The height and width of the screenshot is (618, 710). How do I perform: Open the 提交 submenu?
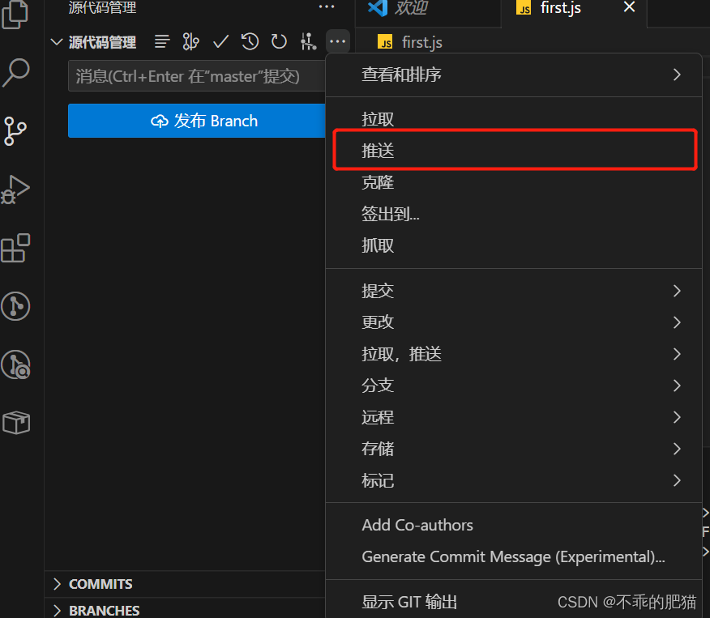point(514,291)
